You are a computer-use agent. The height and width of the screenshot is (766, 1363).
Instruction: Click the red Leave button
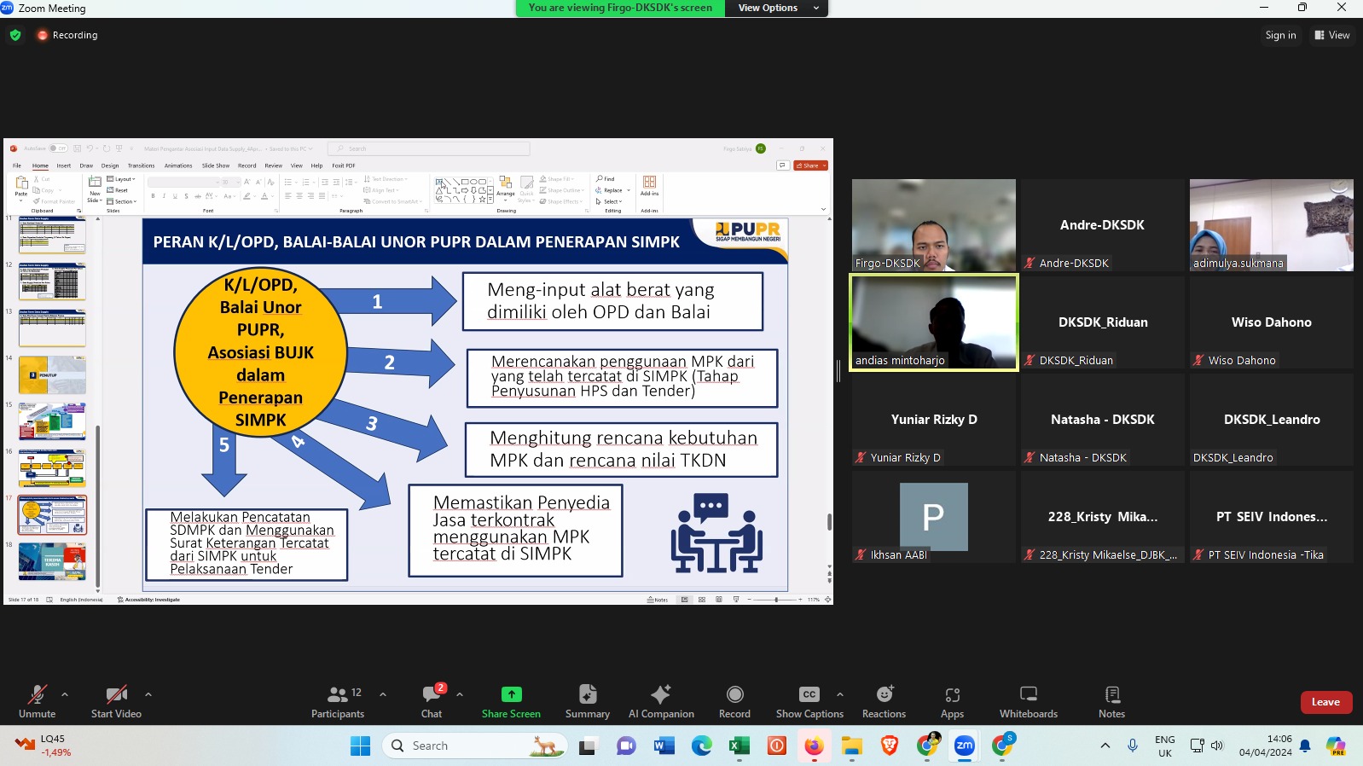pyautogui.click(x=1326, y=702)
